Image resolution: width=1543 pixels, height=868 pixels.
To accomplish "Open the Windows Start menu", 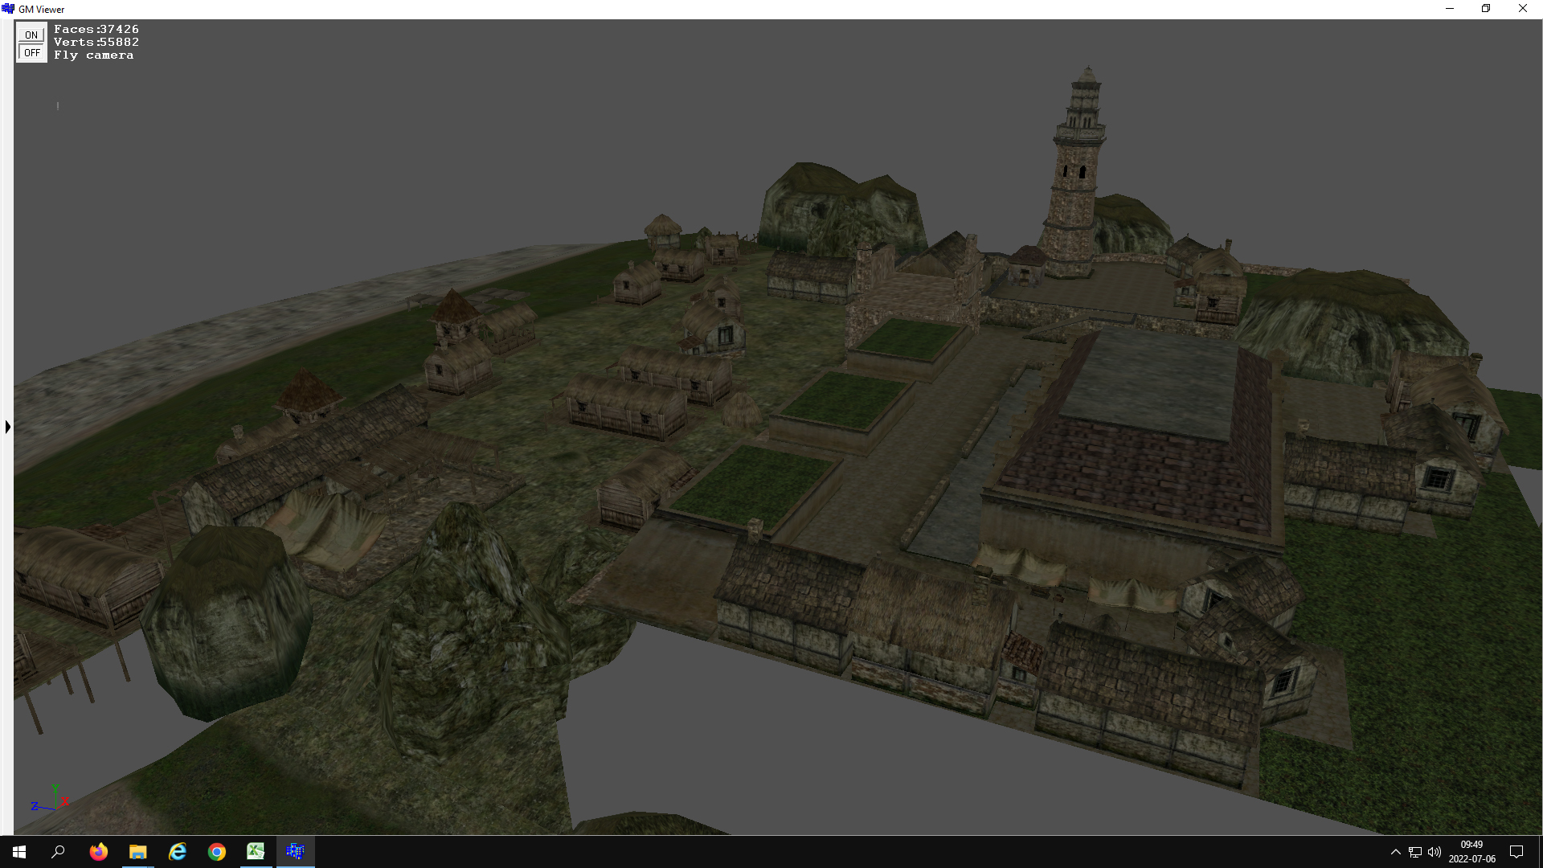I will [x=19, y=851].
